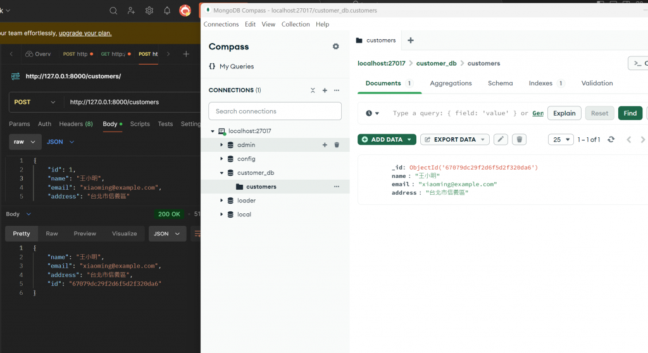Open query history clock dropdown
This screenshot has width=648, height=353.
tap(372, 113)
